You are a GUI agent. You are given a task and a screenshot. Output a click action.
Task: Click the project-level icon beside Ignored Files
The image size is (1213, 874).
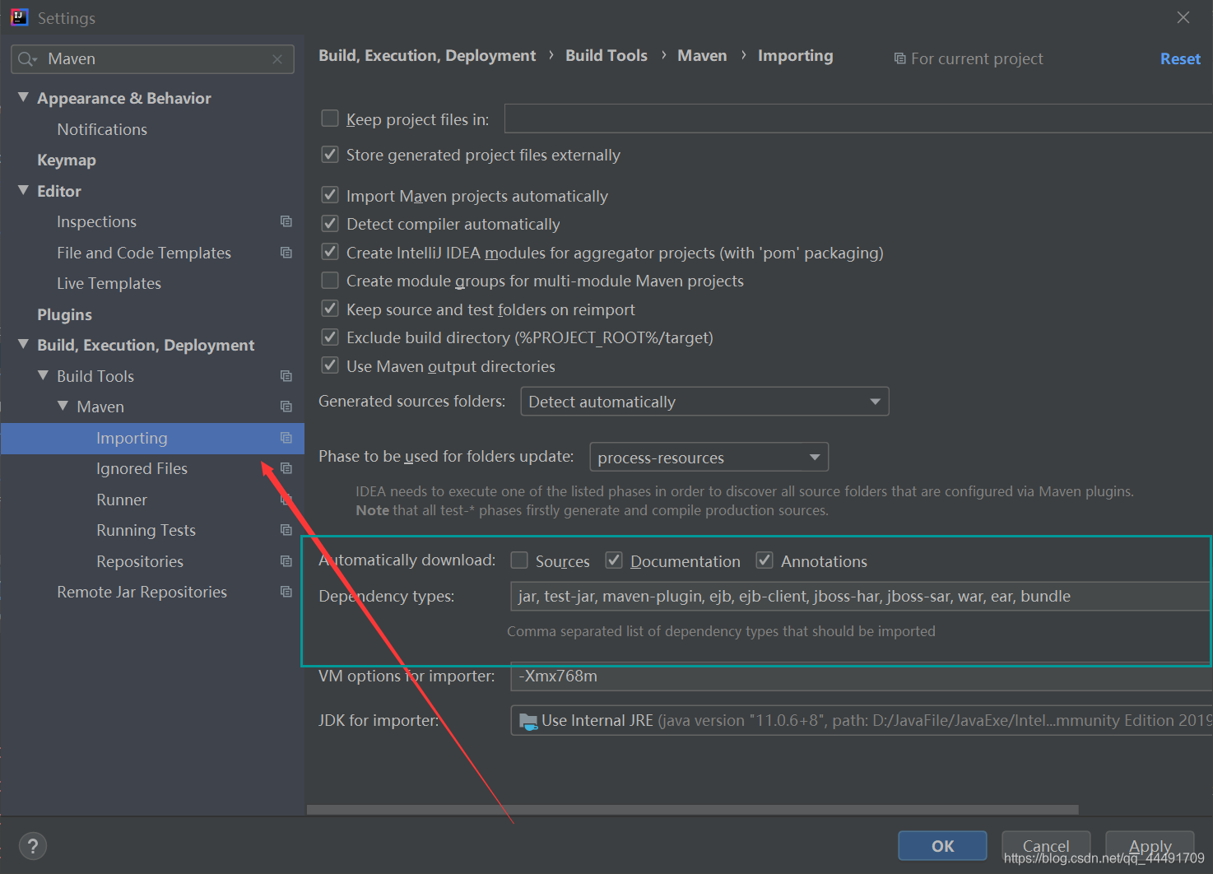286,468
